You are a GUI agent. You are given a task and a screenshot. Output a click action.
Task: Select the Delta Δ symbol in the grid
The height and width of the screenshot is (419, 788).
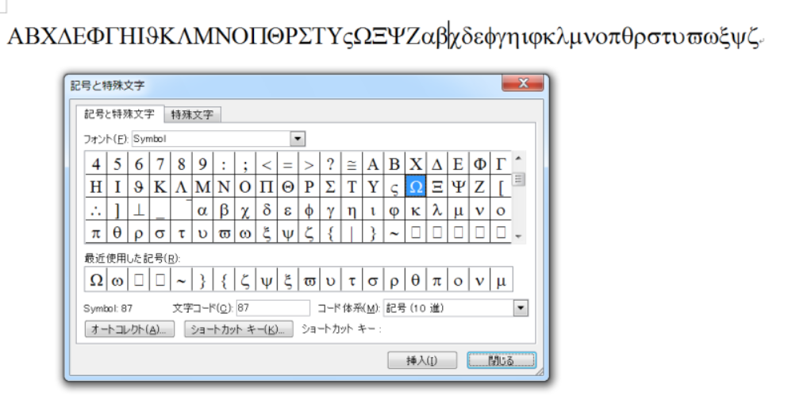(x=437, y=164)
